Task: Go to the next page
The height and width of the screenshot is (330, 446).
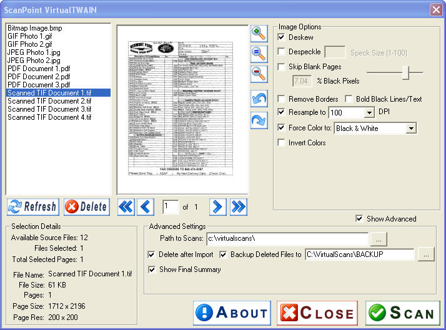Action: (217, 206)
